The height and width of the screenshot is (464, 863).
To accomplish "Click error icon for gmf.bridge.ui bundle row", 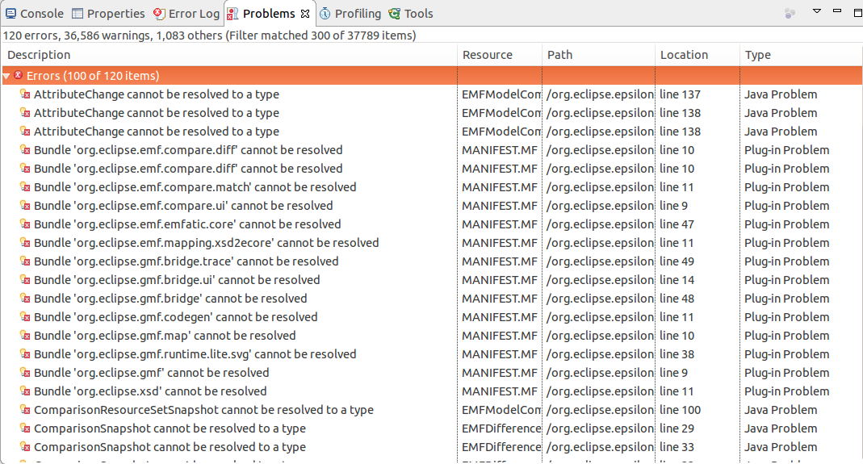I will point(25,280).
